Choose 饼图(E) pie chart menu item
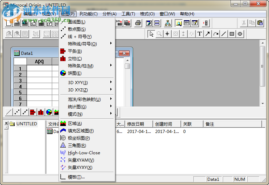Screen dimensions: 269x185 87,73
